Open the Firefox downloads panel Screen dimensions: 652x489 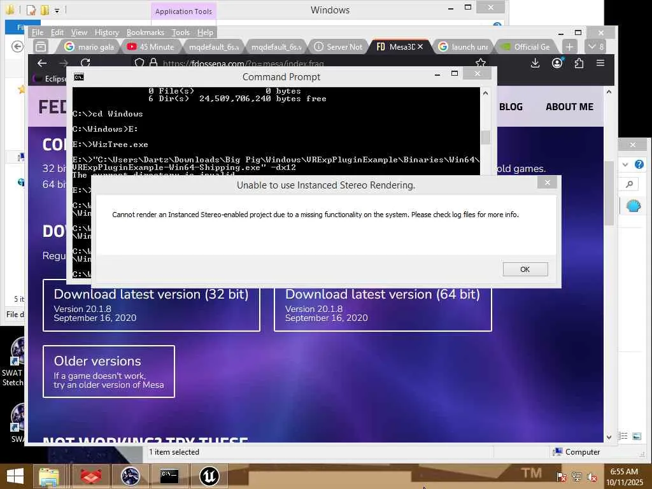click(x=535, y=63)
